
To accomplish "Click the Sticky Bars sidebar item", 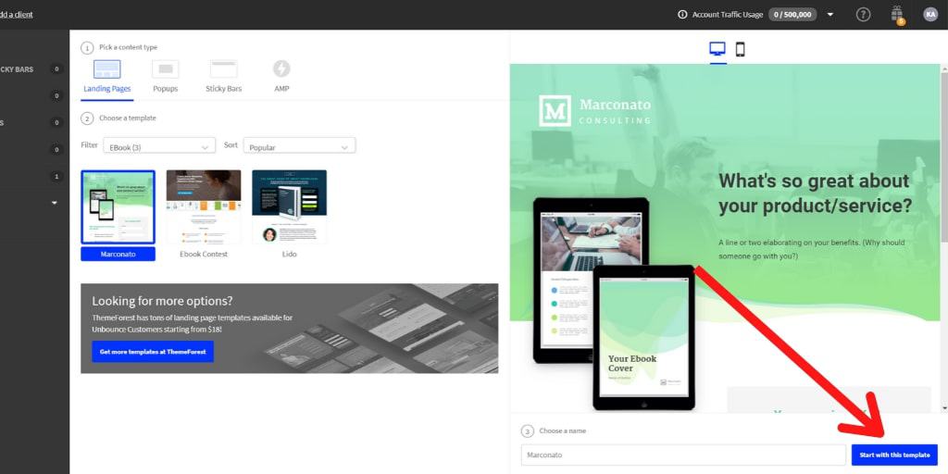I will pyautogui.click(x=17, y=69).
